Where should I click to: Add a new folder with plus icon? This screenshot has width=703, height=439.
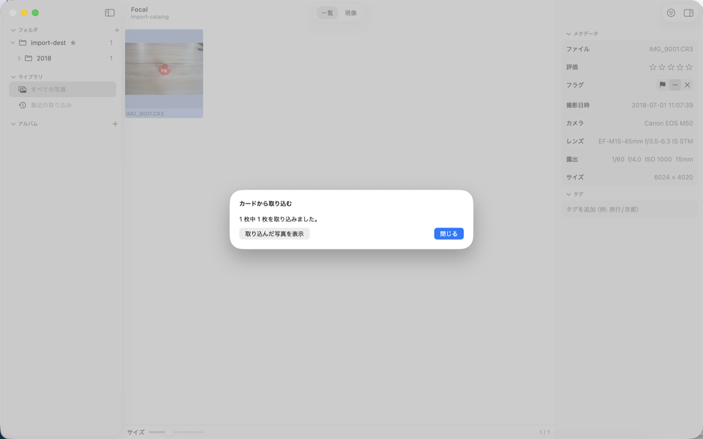tap(117, 30)
